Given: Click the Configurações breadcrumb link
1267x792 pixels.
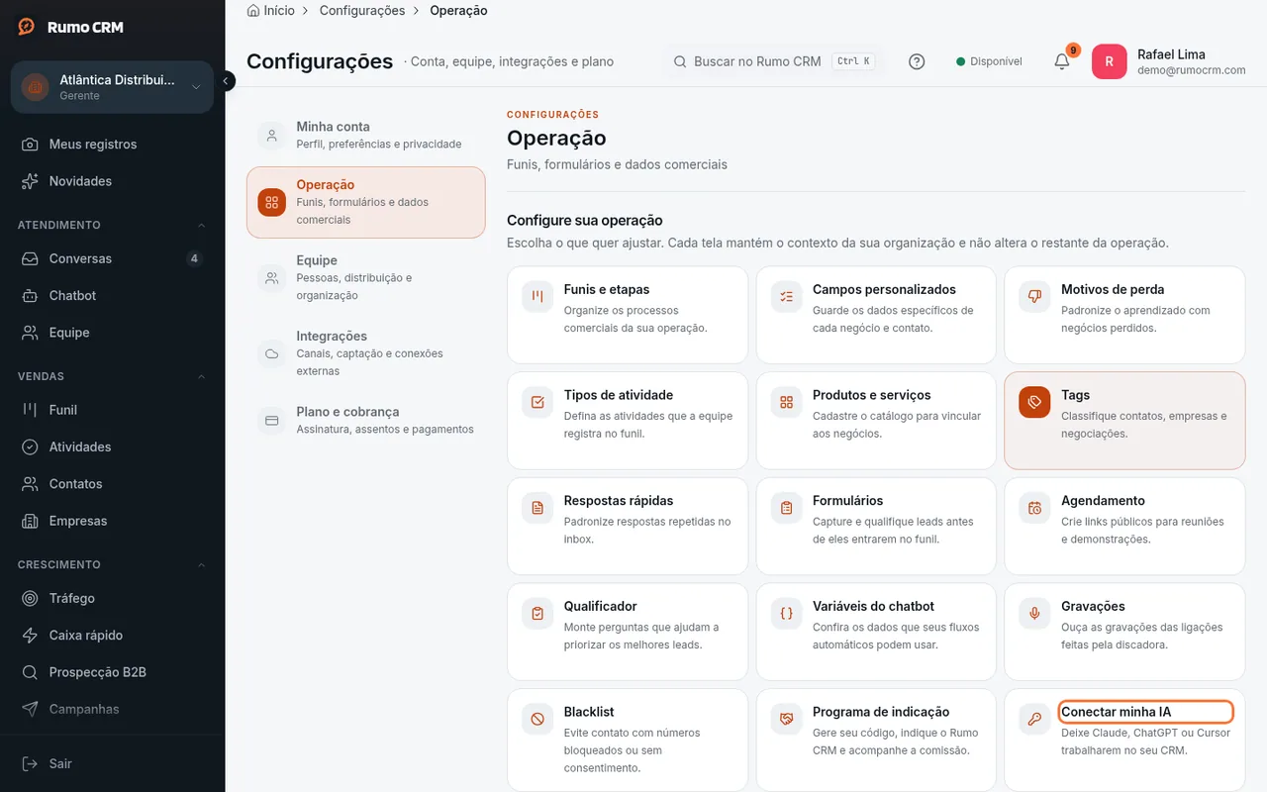Looking at the screenshot, I should tap(362, 11).
